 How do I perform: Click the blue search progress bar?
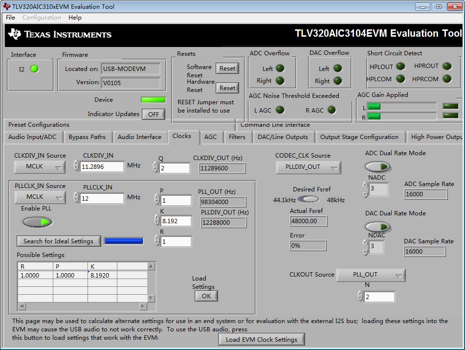click(124, 241)
